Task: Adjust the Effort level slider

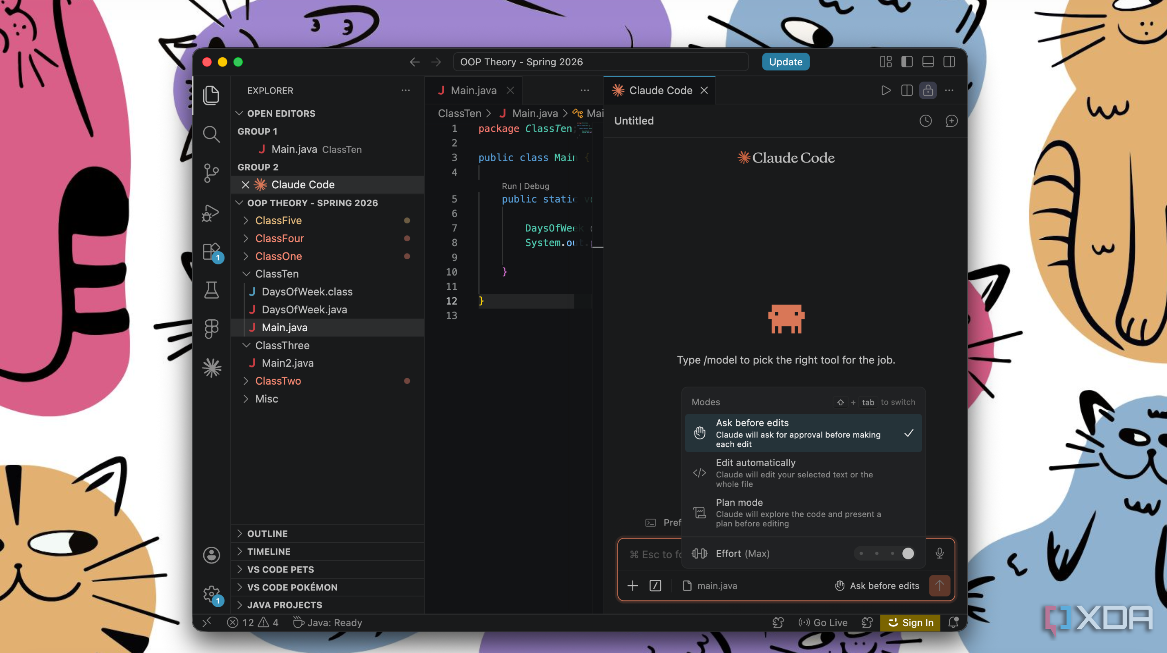Action: pyautogui.click(x=884, y=553)
